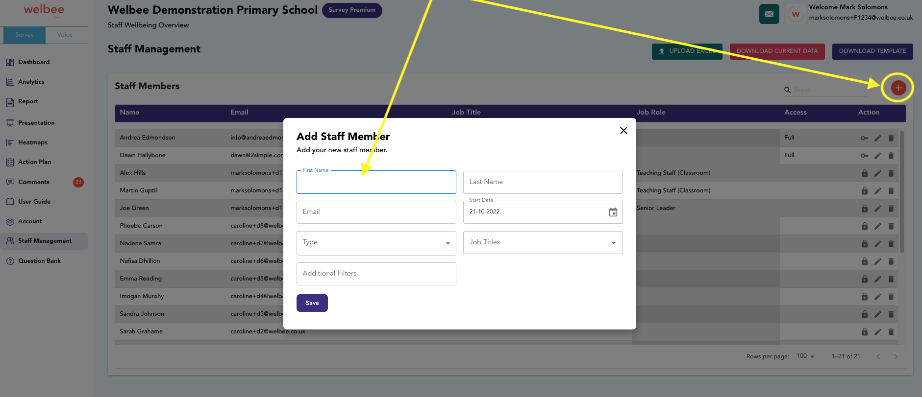Click the lock icon for Sarah Grahame
The height and width of the screenshot is (397, 922).
point(865,332)
